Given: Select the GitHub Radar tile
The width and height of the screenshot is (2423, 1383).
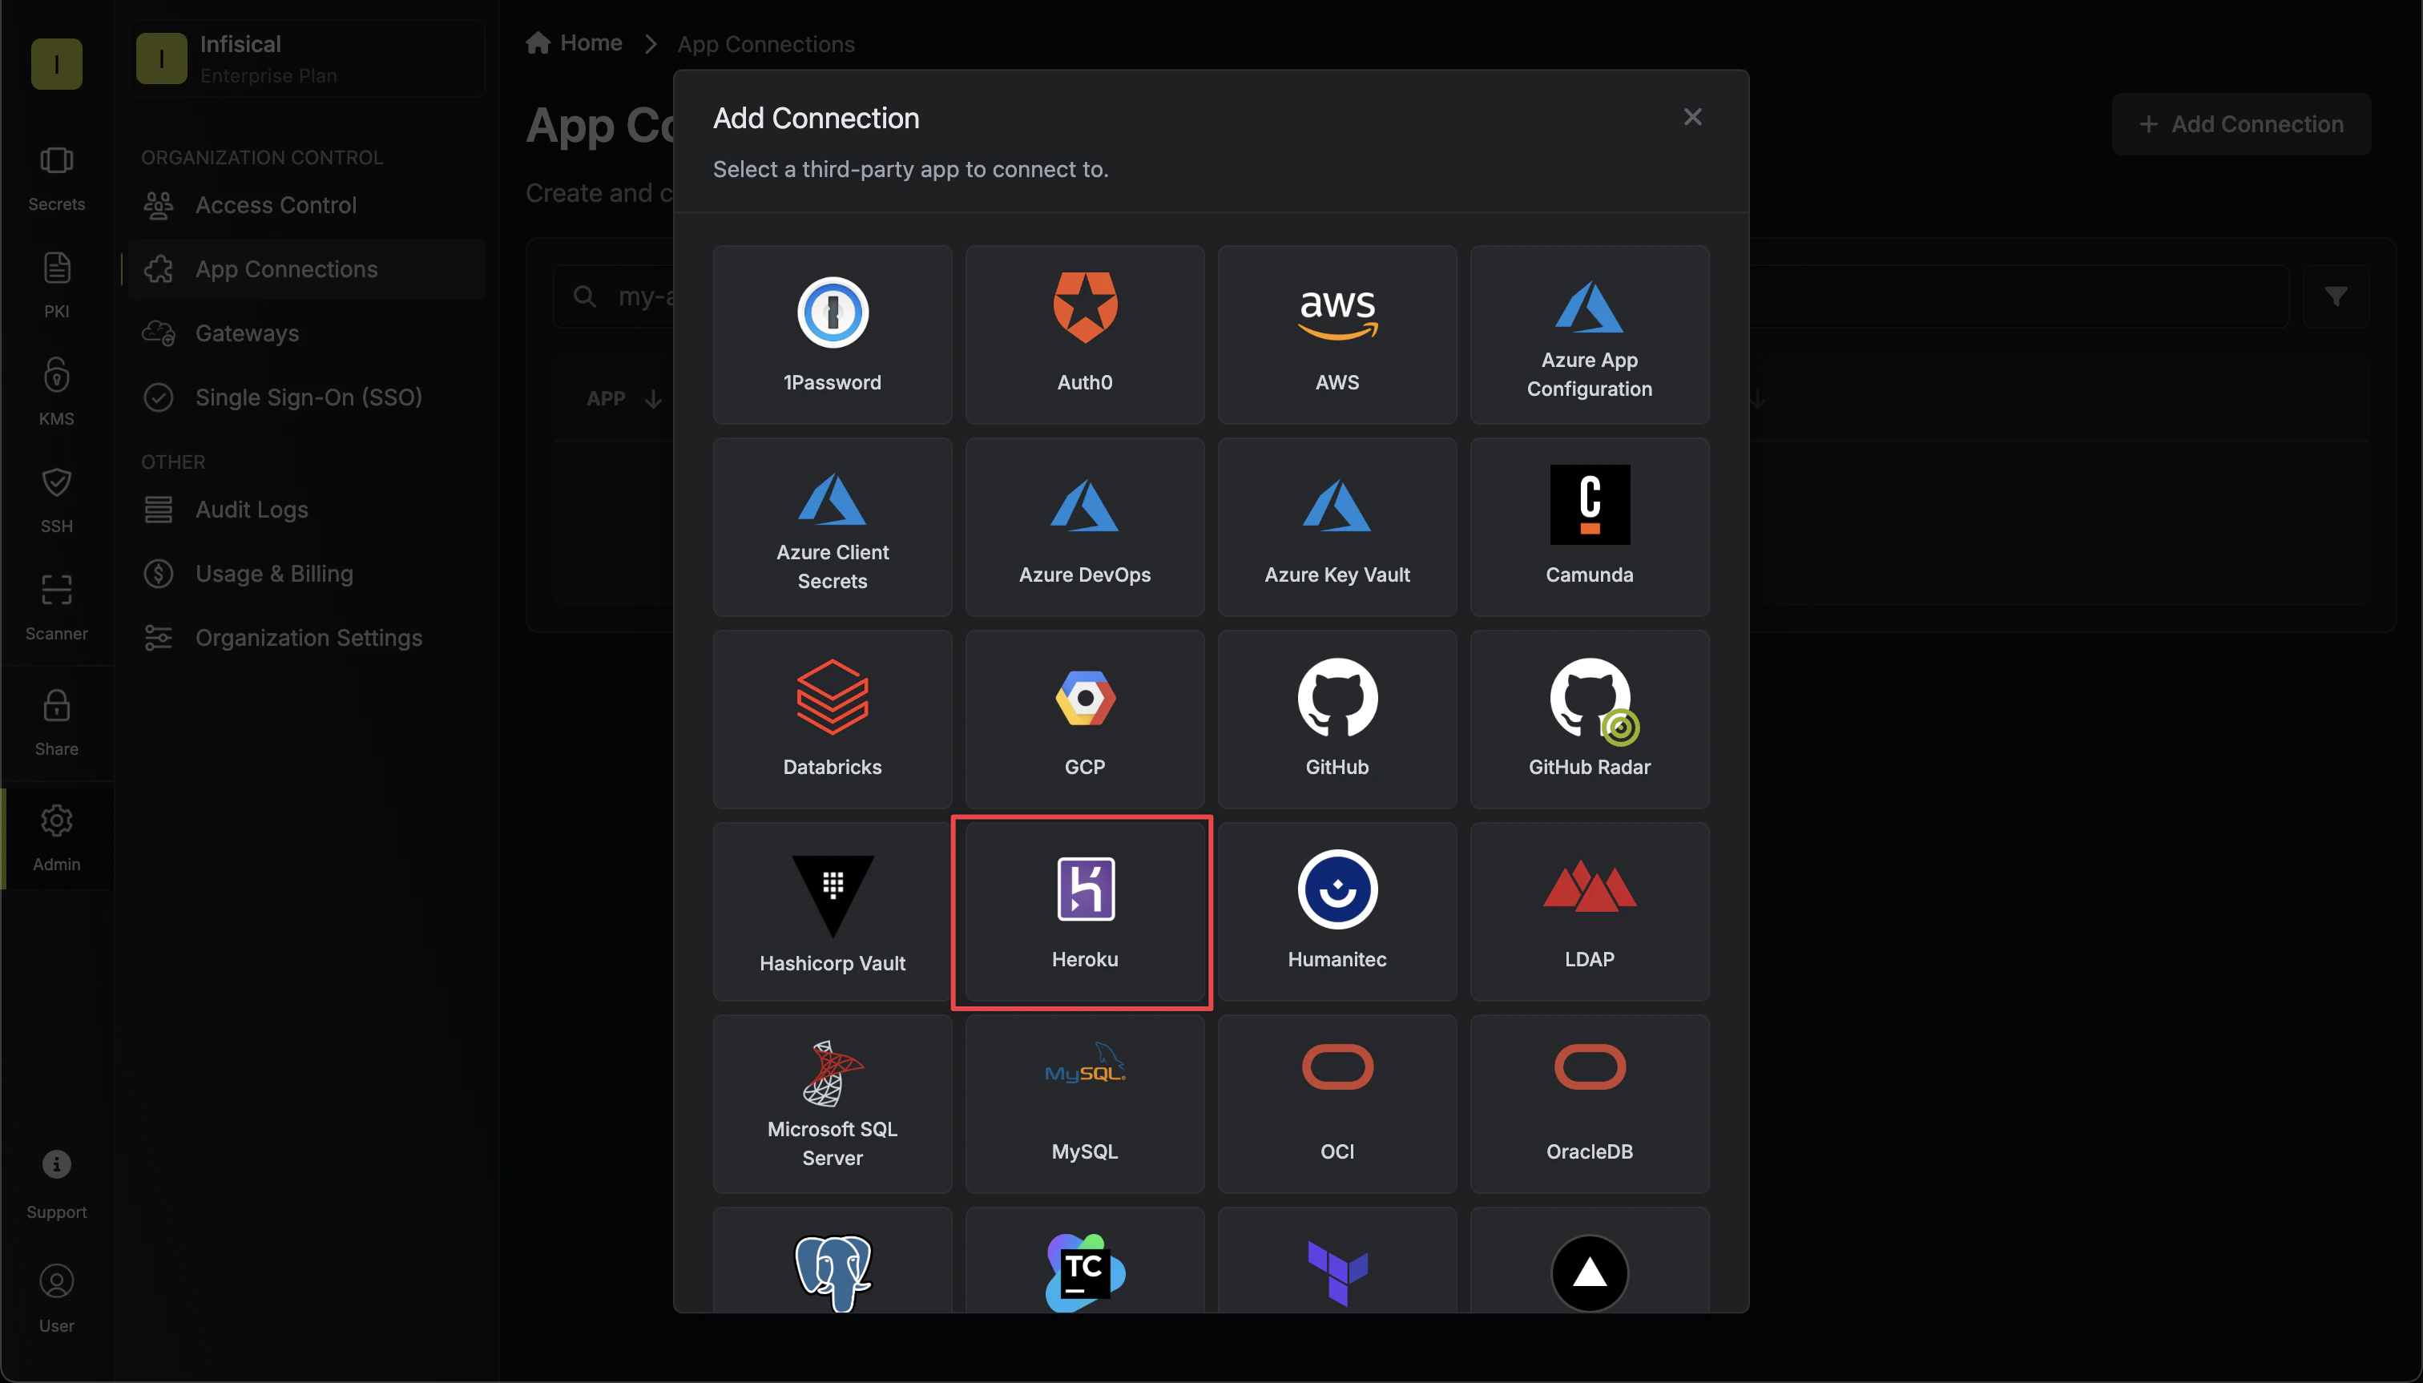Looking at the screenshot, I should [1589, 719].
